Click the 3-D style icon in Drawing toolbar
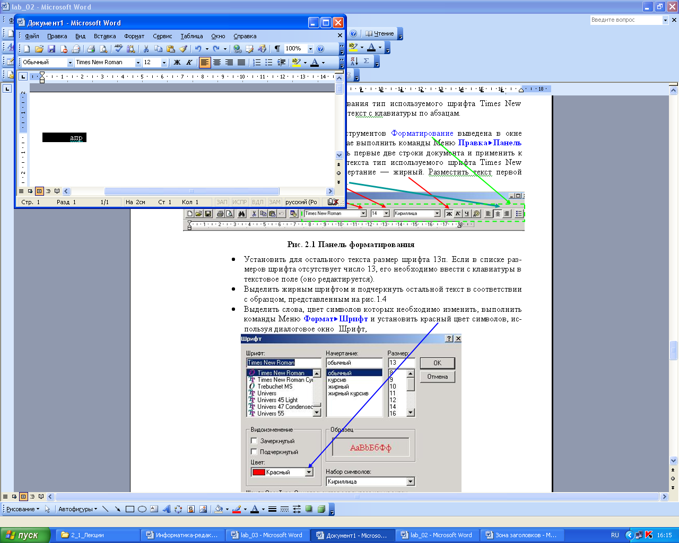 point(321,509)
